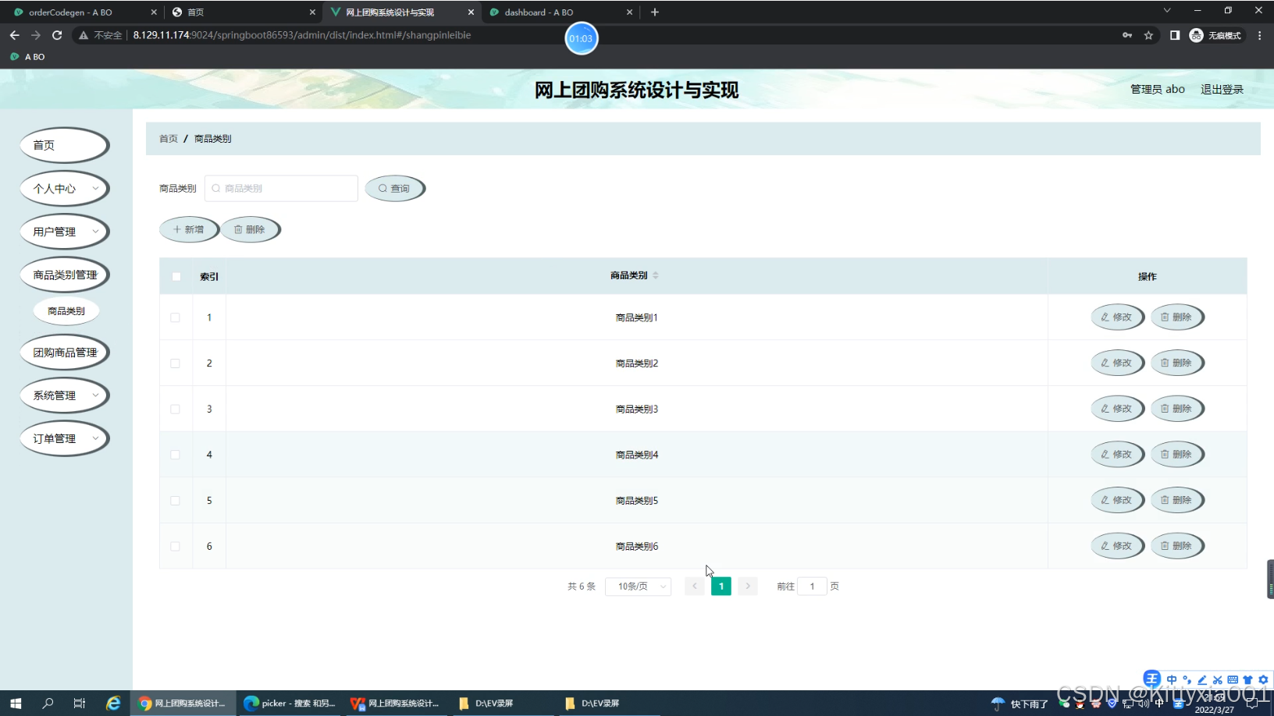Click the 首页 breadcrumb link
This screenshot has width=1274, height=716.
[x=169, y=139]
